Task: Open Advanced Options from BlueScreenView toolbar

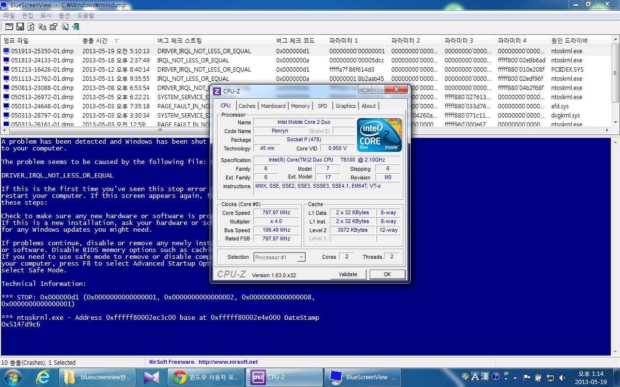Action: pyautogui.click(x=9, y=27)
